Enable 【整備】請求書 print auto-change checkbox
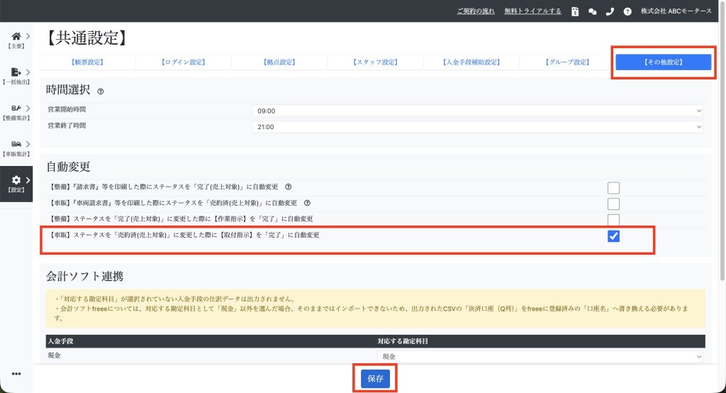 613,188
